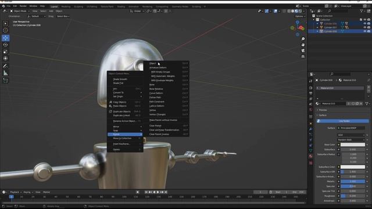The width and height of the screenshot is (372, 209).
Task: Switch perspective/orthographic grid icon
Action: click(303, 57)
